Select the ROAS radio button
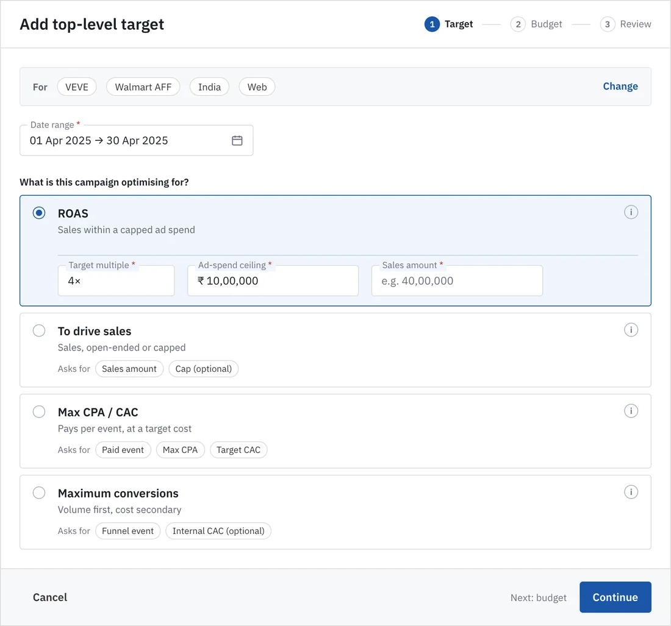This screenshot has height=626, width=671. 39,213
